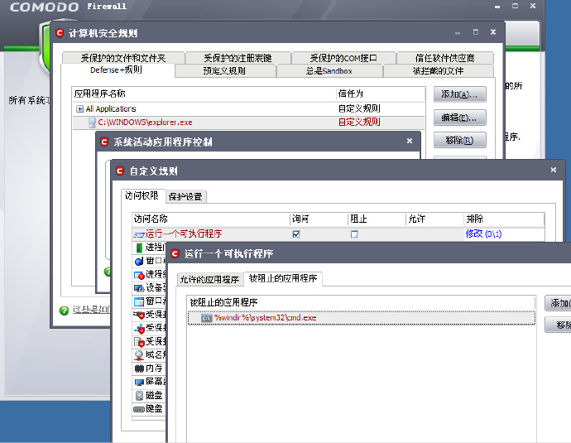Viewport: 571px width, 443px height.
Task: Open the 被拦截的文件 tab
Action: point(438,70)
